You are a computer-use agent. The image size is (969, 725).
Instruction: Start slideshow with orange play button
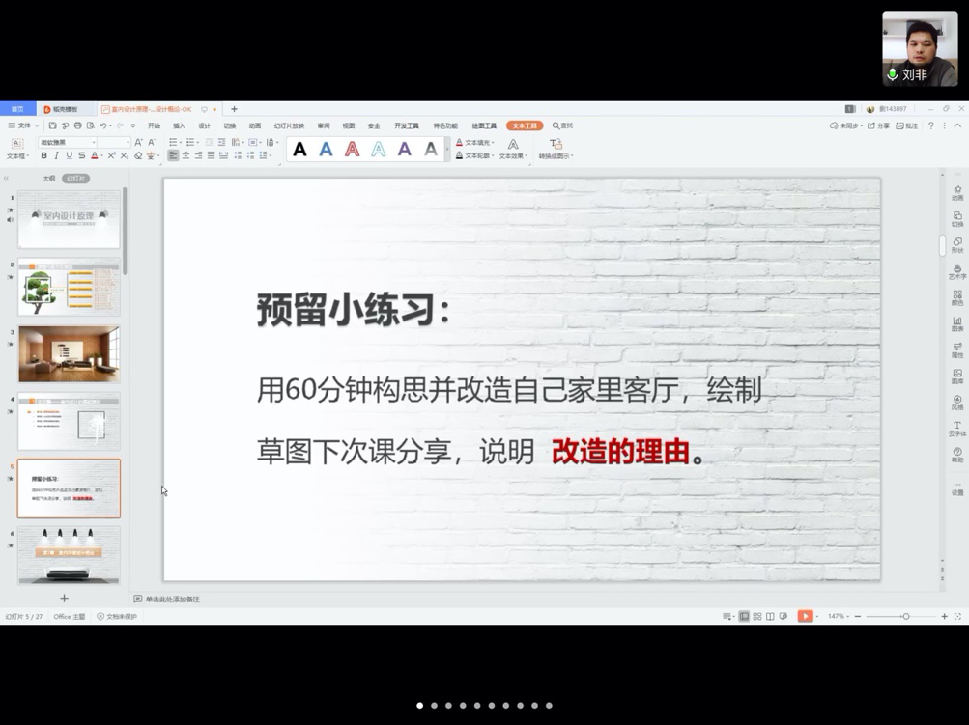click(x=805, y=616)
